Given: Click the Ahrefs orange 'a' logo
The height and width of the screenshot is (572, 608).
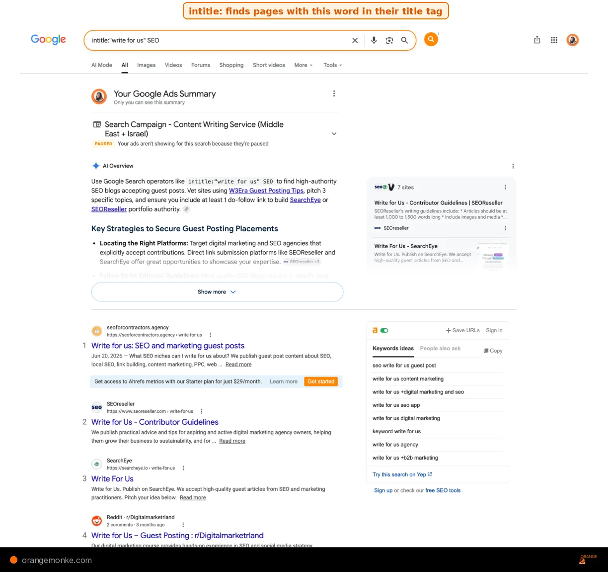Looking at the screenshot, I should 375,330.
